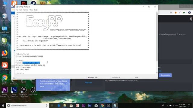Click the This PC desktop icon
The image size is (193, 108).
5,5
